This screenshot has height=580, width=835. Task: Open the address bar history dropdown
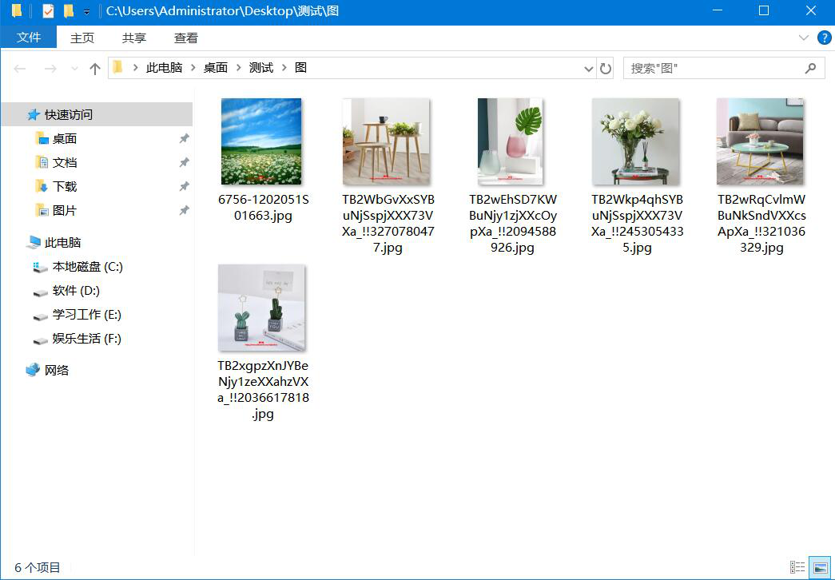pyautogui.click(x=588, y=68)
